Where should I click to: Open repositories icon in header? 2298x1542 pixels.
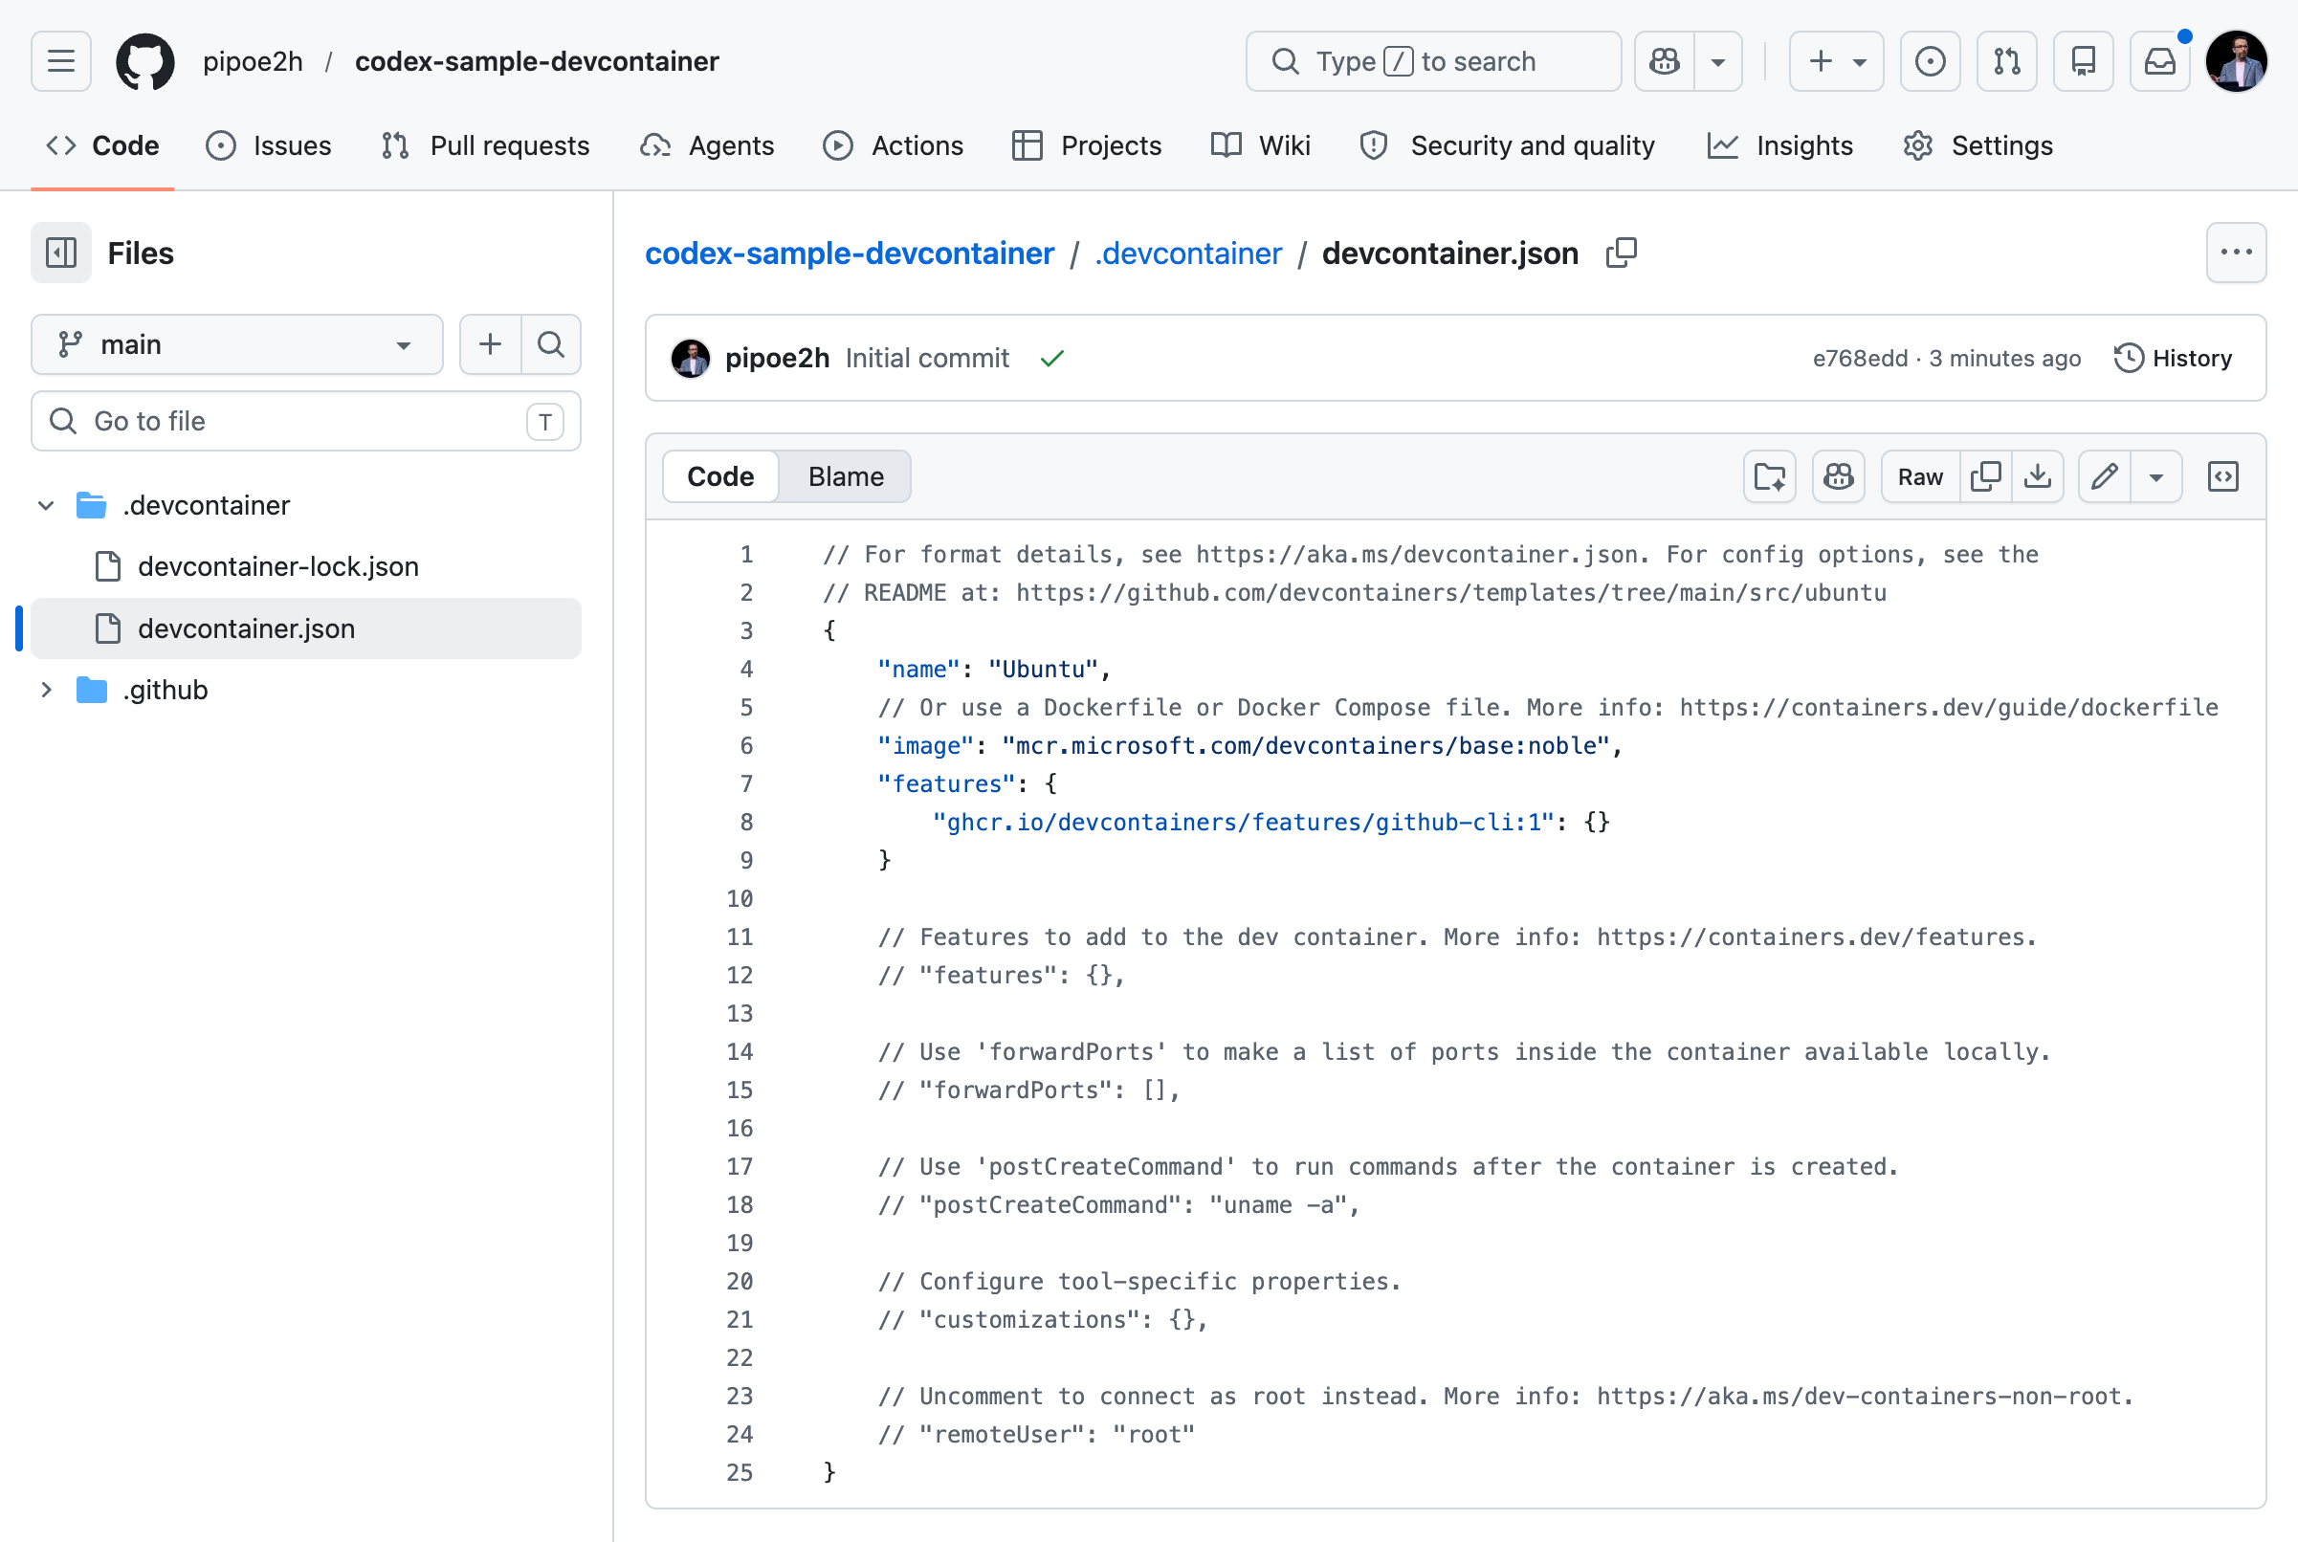pyautogui.click(x=2083, y=61)
